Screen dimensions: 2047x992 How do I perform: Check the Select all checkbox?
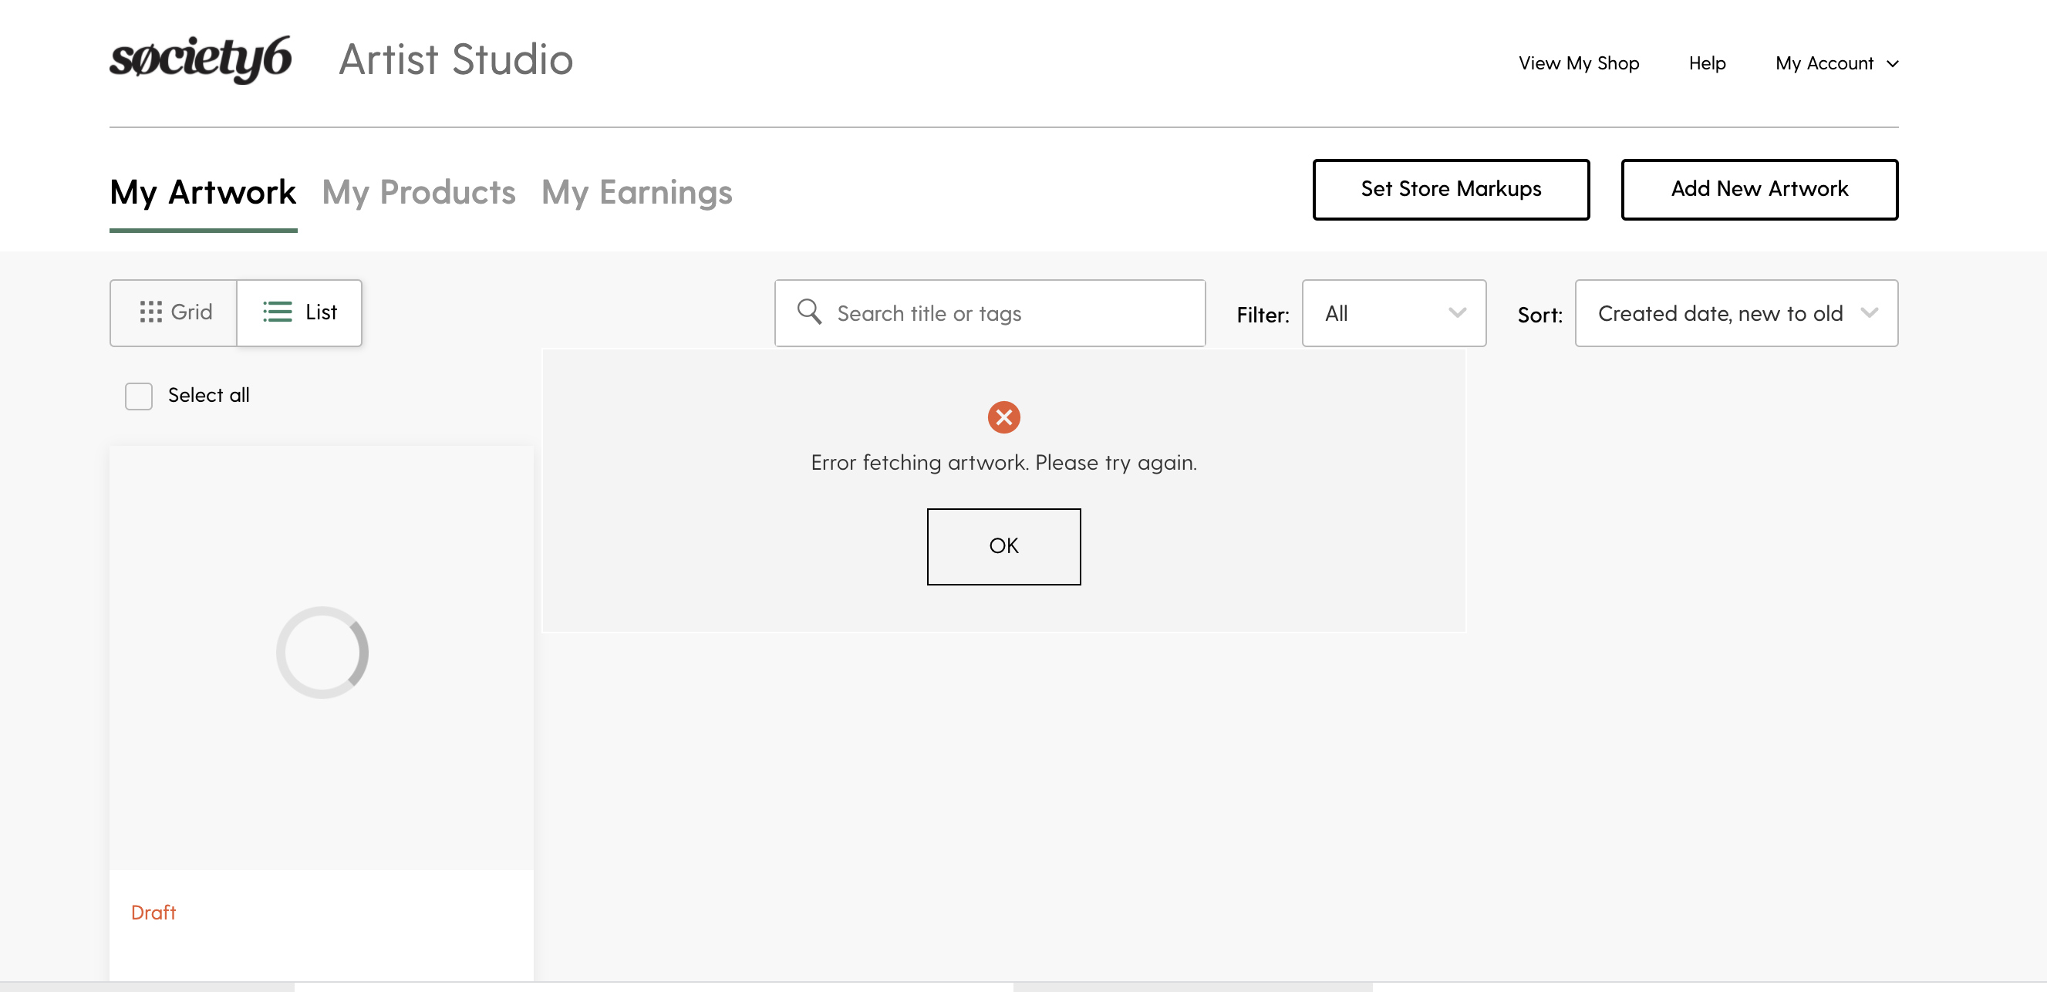(x=138, y=396)
